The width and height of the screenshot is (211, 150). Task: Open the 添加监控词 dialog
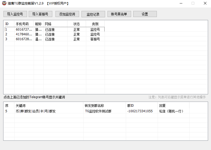tap(67, 14)
